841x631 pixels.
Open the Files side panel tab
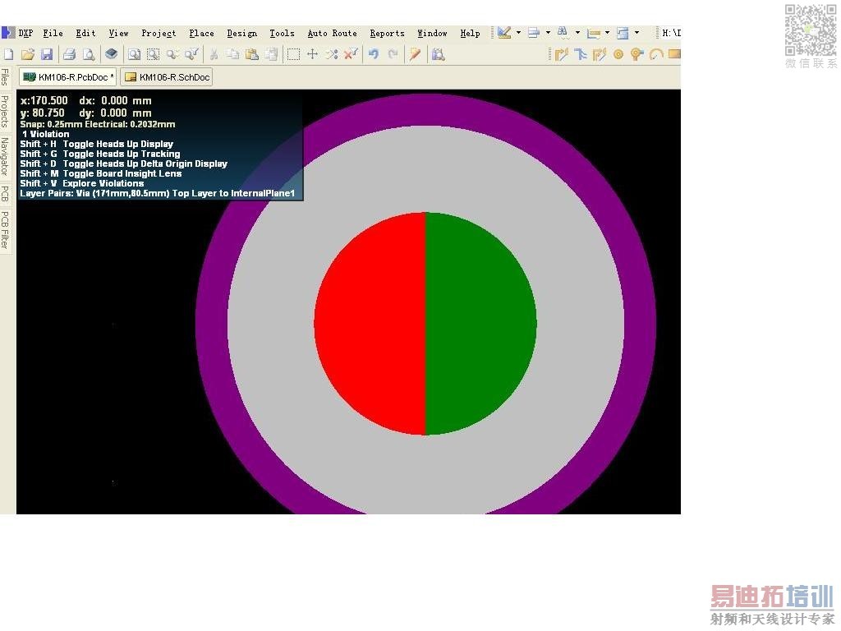tap(6, 78)
